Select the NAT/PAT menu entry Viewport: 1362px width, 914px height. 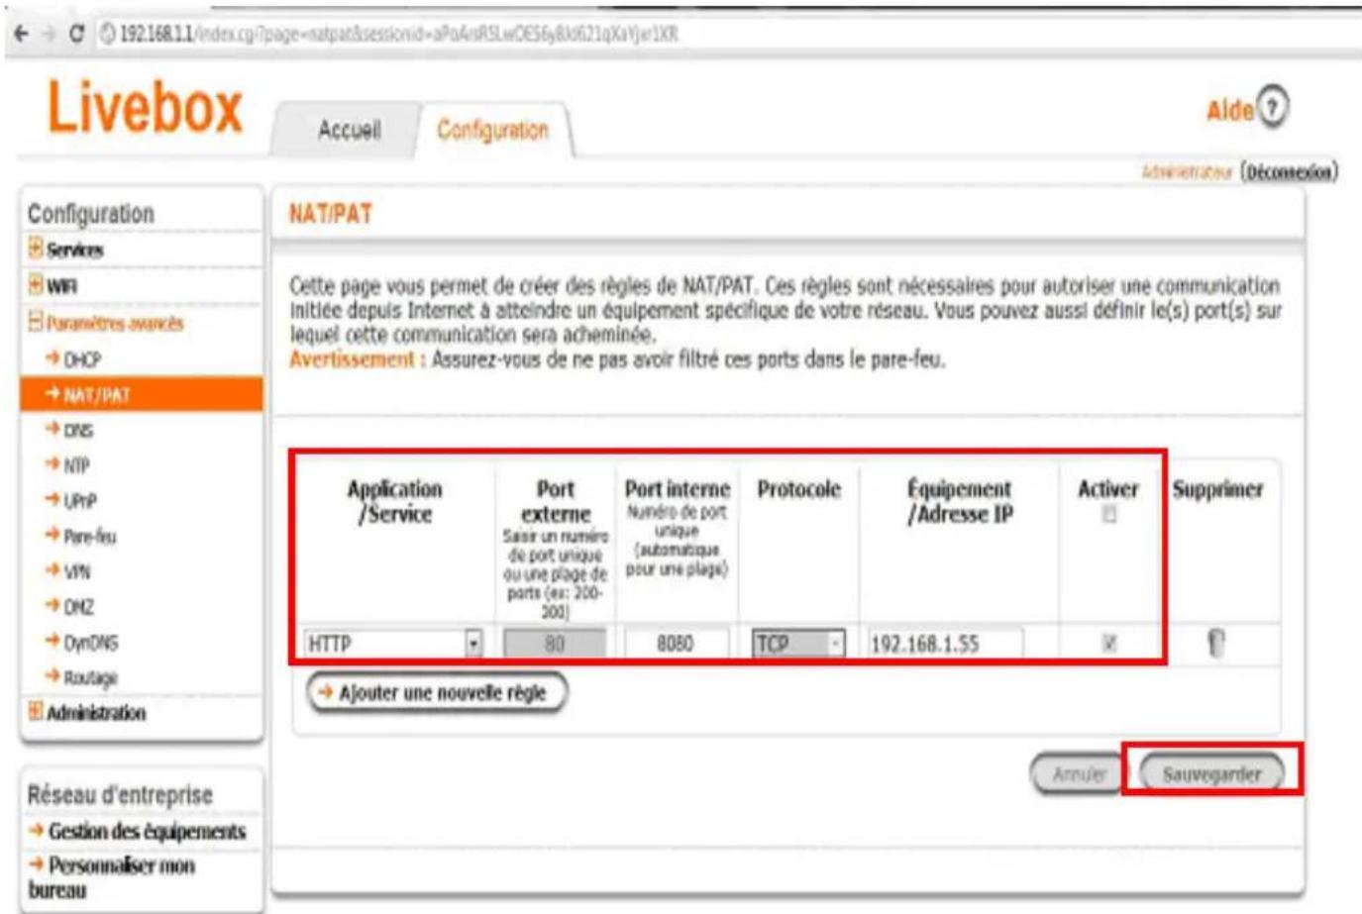tap(142, 394)
